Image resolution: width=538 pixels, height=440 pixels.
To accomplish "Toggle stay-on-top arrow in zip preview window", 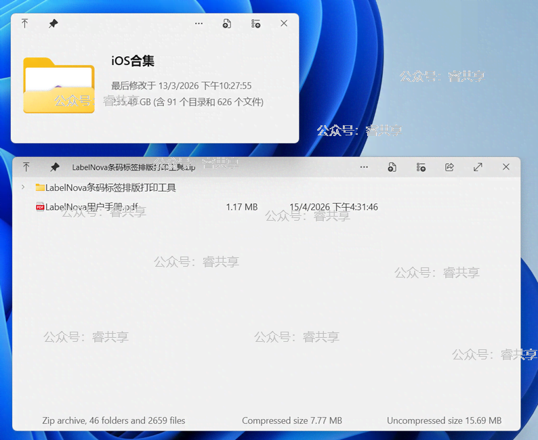I will (26, 167).
